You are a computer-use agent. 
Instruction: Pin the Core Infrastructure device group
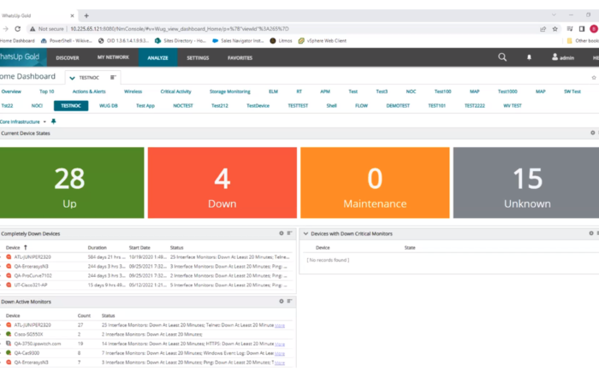53,121
